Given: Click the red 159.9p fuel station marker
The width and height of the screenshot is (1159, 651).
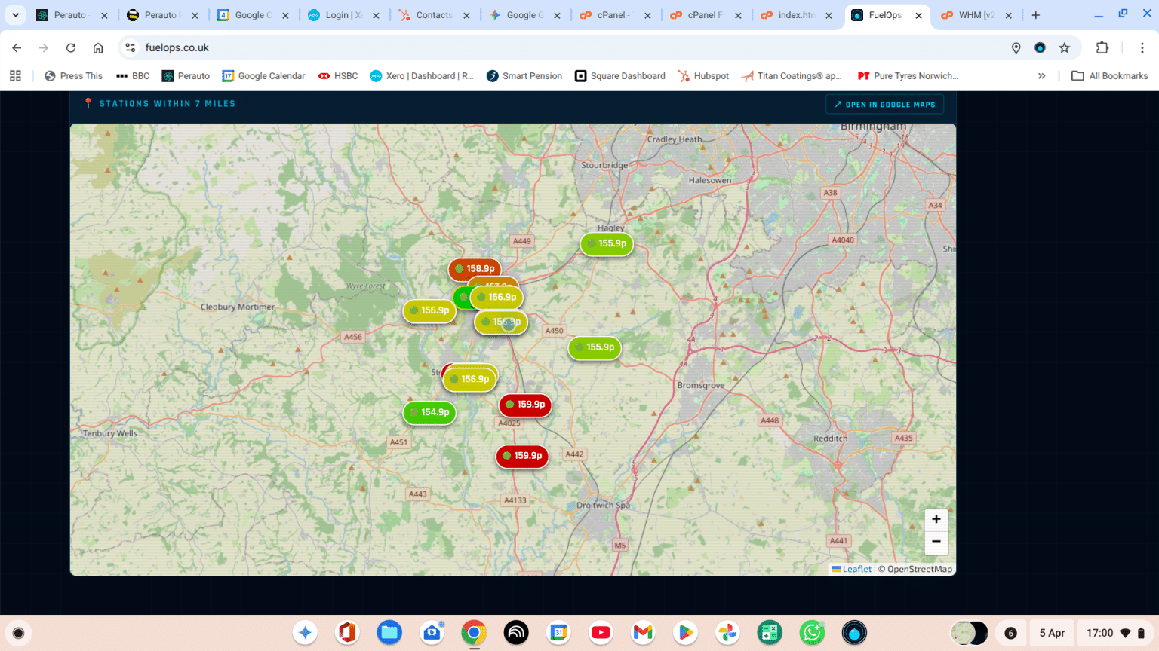Looking at the screenshot, I should click(524, 405).
